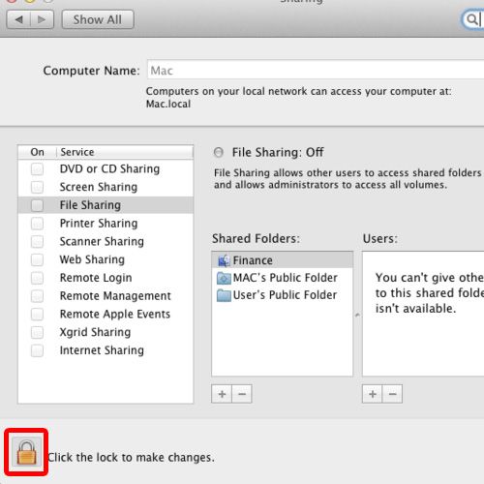Screen dimensions: 484x484
Task: Select Remote Login service row
Action: 106,278
